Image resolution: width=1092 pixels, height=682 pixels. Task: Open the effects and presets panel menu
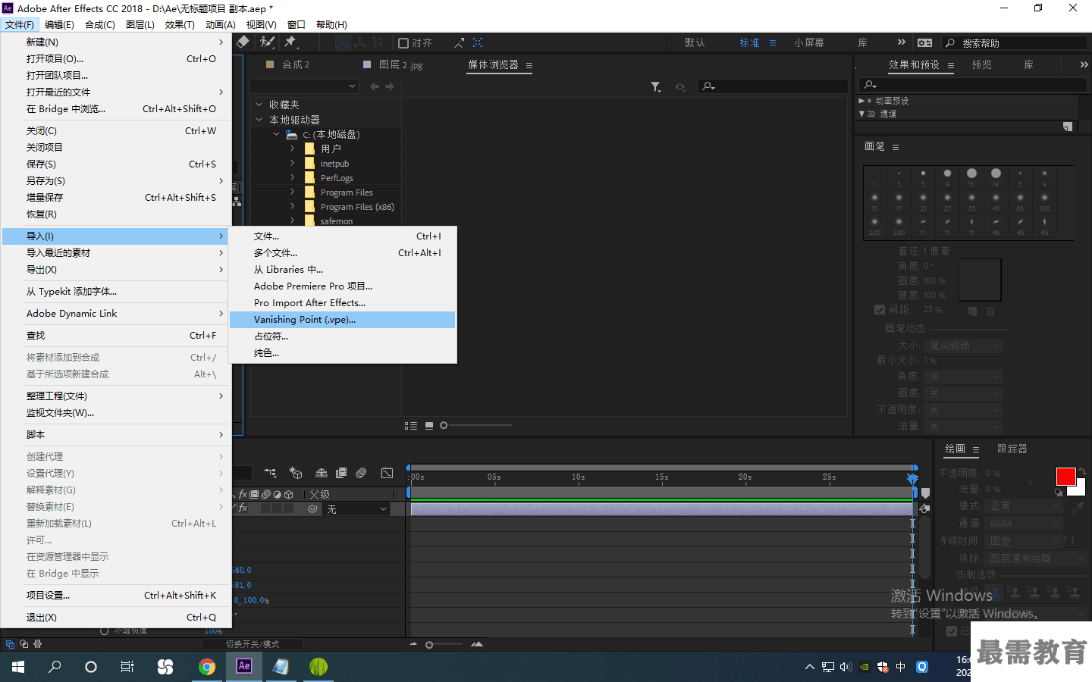(x=951, y=65)
